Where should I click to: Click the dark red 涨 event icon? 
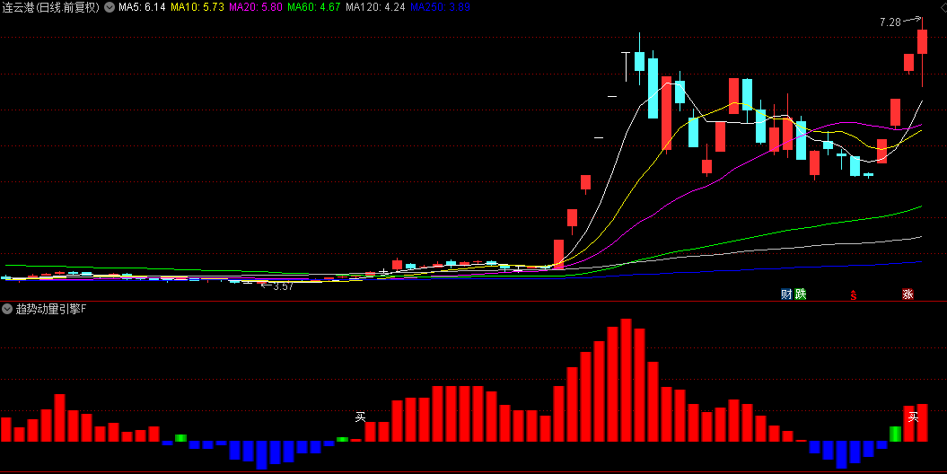point(908,294)
